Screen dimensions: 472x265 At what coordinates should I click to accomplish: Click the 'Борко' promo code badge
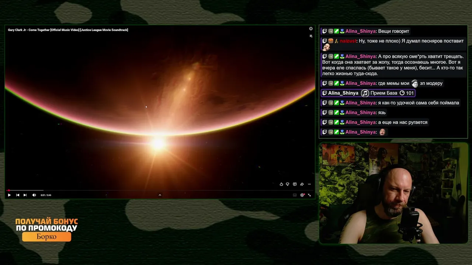coord(46,237)
